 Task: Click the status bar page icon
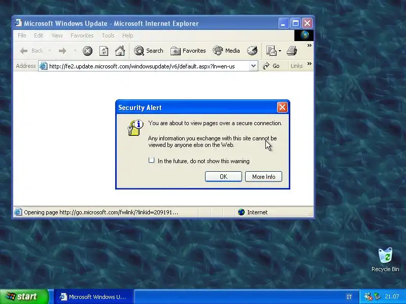(x=18, y=212)
